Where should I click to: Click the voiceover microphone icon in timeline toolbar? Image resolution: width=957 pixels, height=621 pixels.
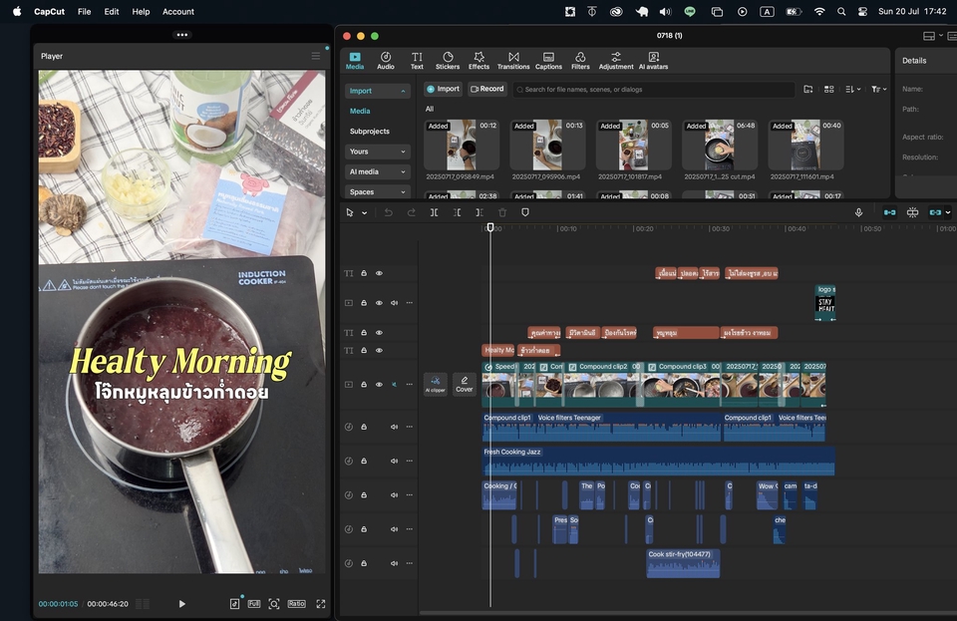click(858, 212)
